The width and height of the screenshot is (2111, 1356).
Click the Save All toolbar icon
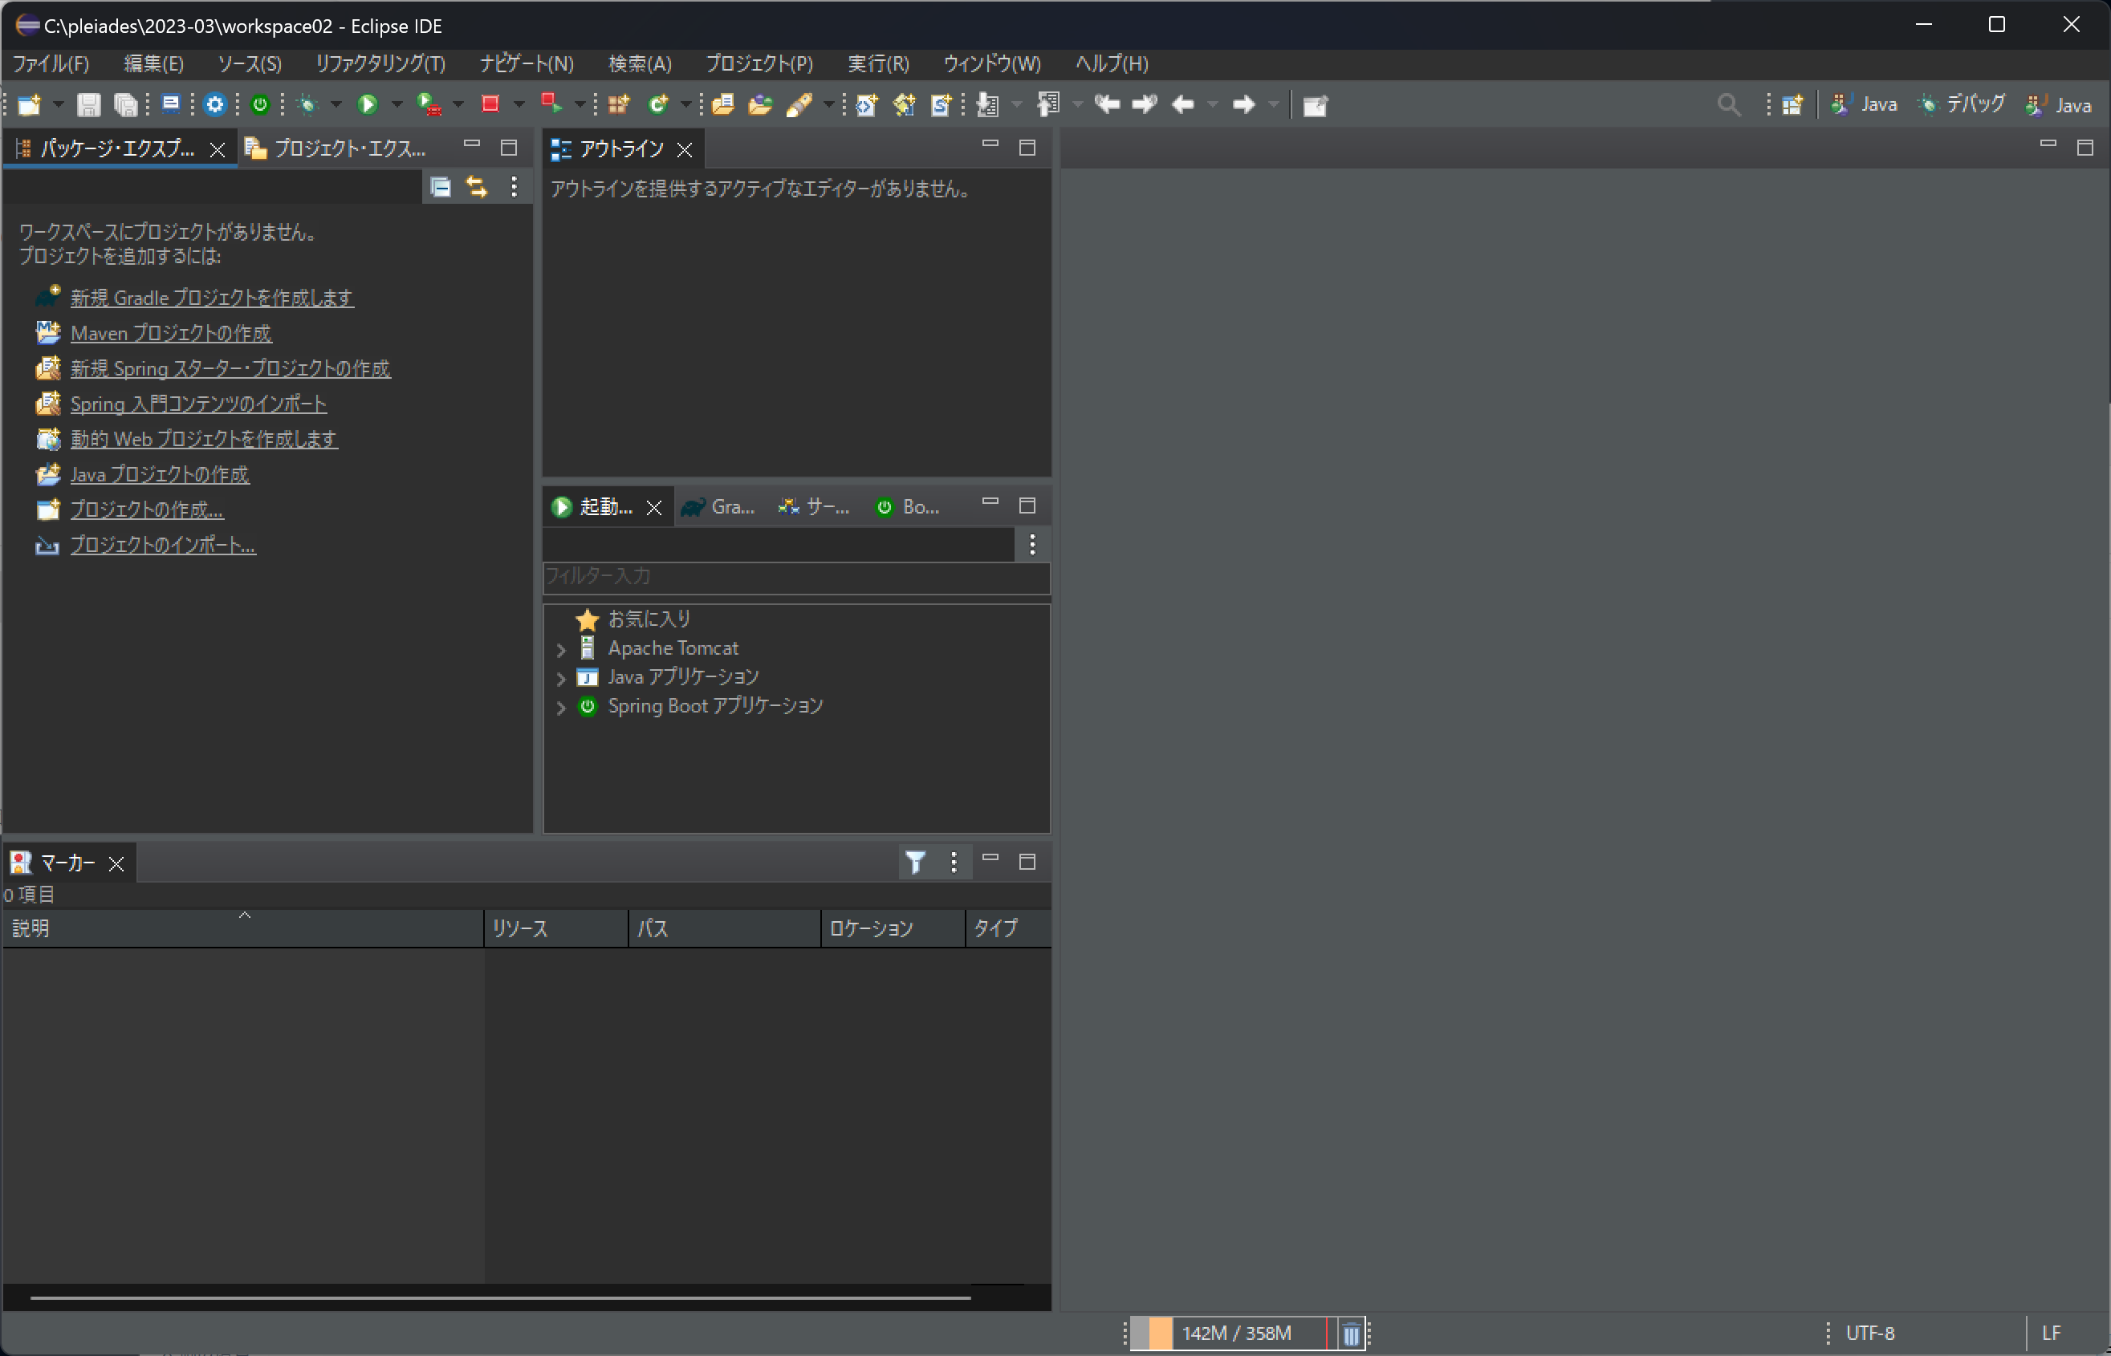126,105
